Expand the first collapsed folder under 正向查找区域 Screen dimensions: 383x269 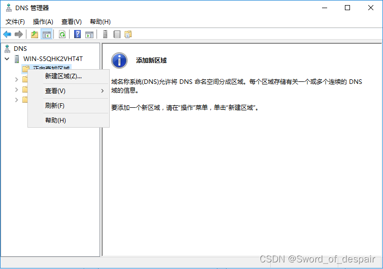pos(17,79)
